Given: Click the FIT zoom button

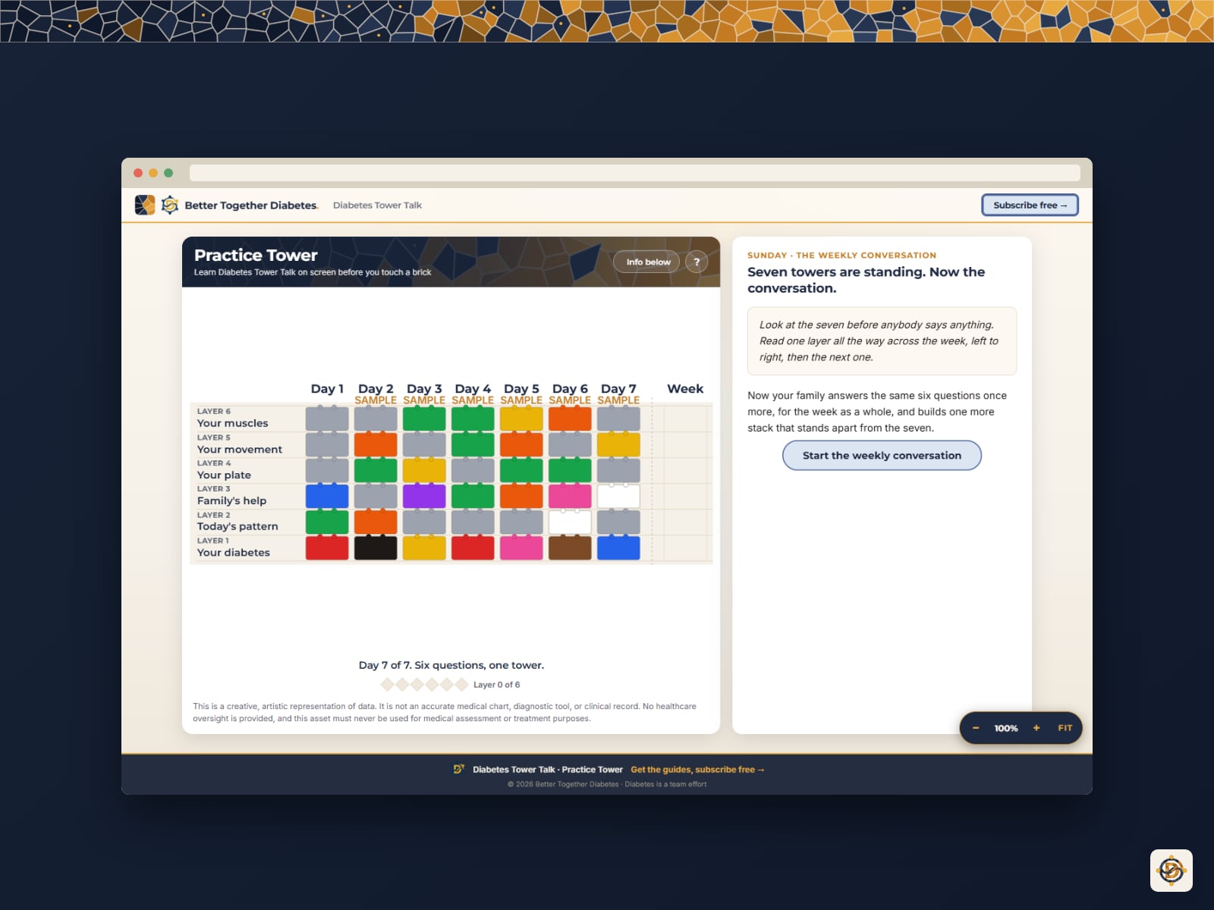Looking at the screenshot, I should click(1065, 728).
